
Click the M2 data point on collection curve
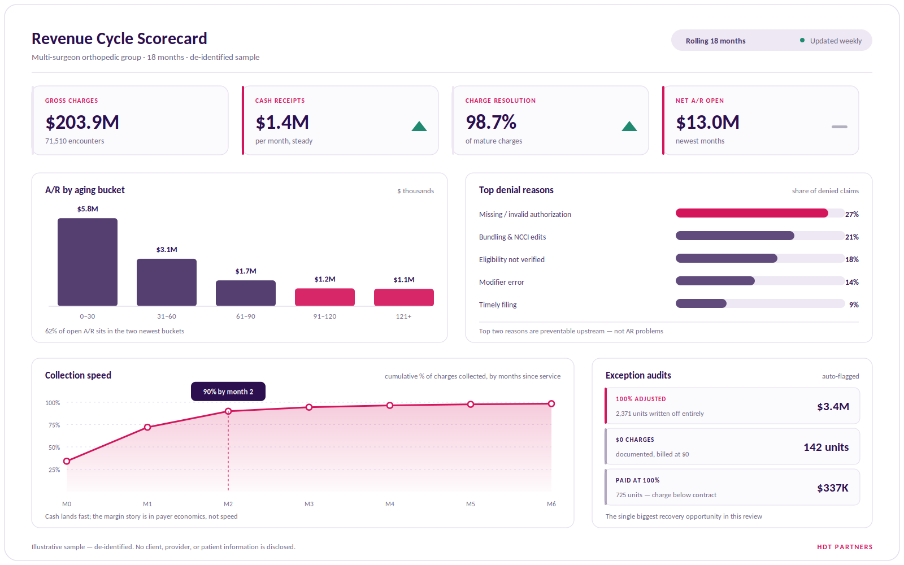tap(228, 411)
